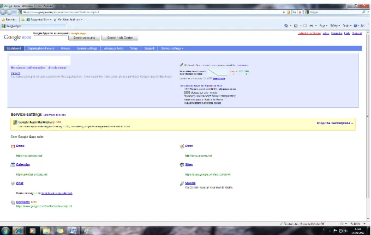Click the browser Back arrow button
This screenshot has width=371, height=235.
3,12
